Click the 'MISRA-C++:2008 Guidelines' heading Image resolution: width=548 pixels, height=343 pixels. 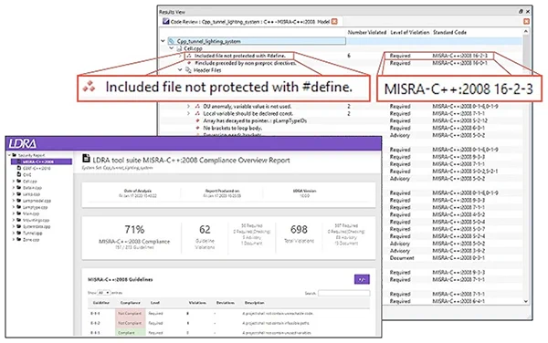(120, 279)
